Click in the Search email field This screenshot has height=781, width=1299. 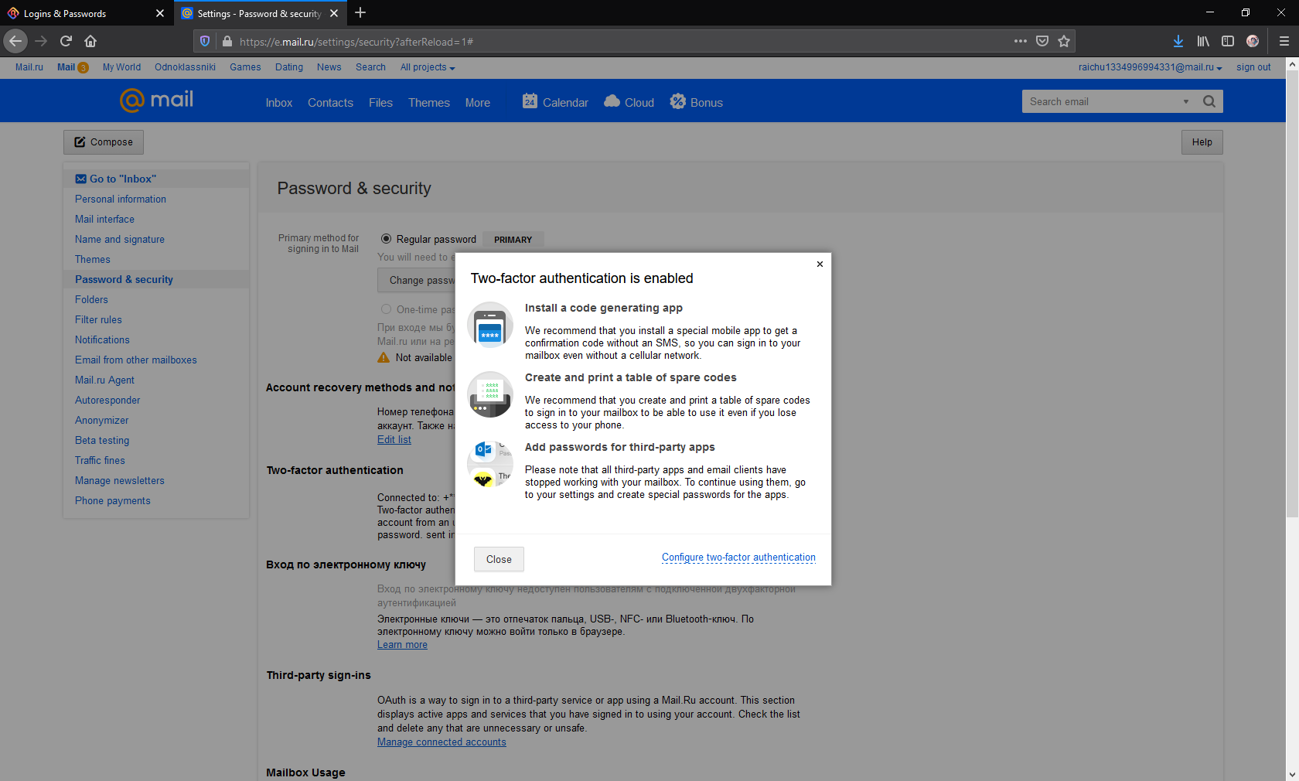coord(1100,101)
